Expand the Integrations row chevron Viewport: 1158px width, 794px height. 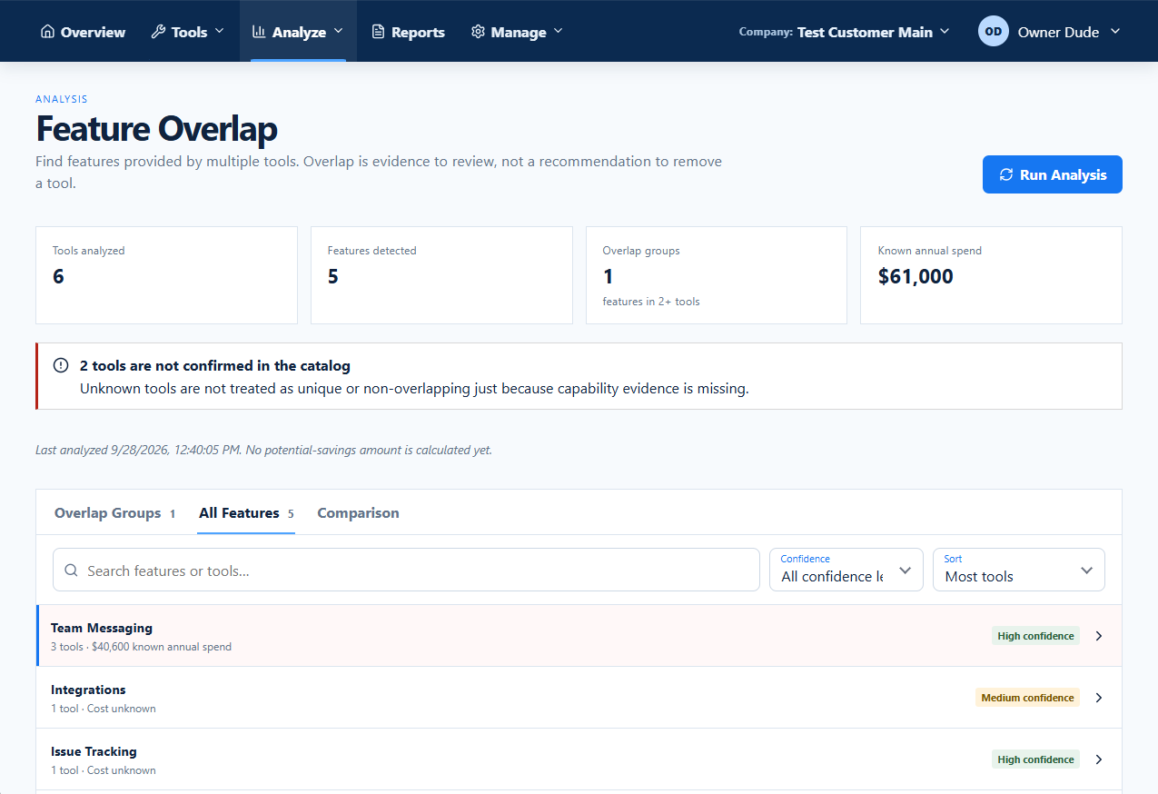(1099, 698)
